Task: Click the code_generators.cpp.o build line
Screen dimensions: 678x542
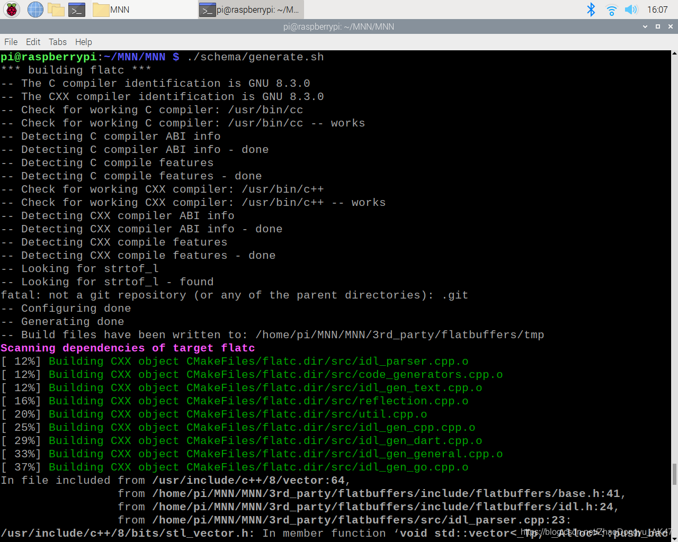Action: (x=252, y=375)
